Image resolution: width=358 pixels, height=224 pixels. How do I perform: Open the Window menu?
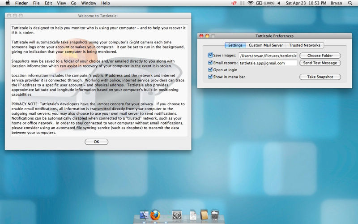[89, 3]
